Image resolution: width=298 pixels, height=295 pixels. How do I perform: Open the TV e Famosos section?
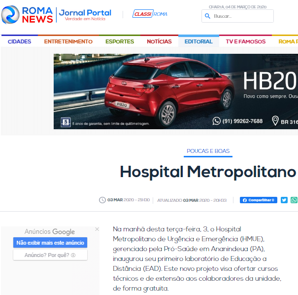(x=245, y=41)
